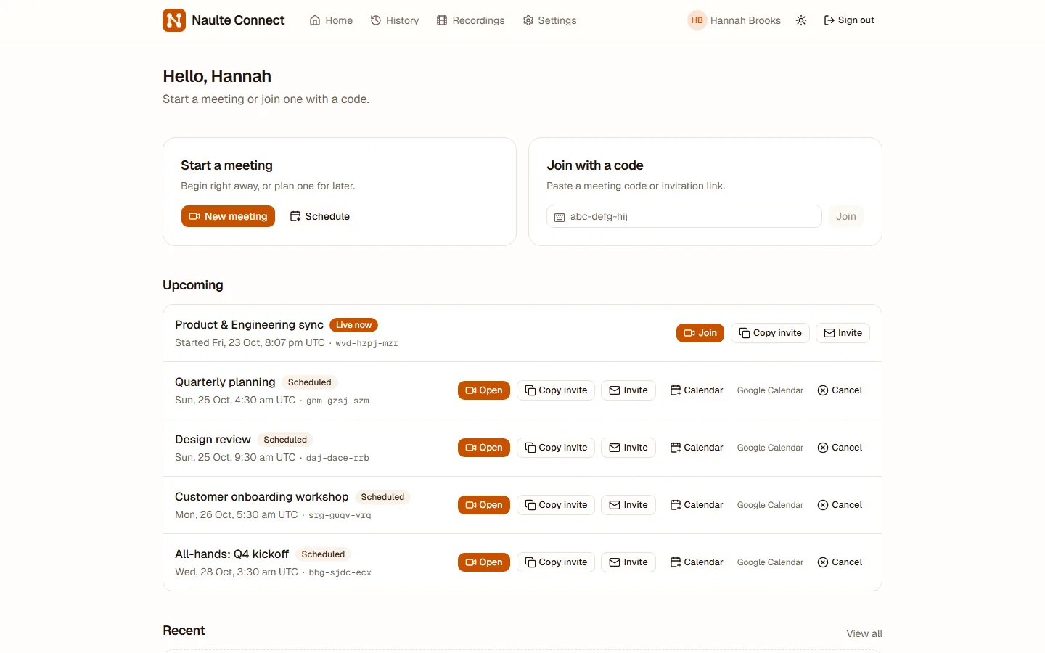The height and width of the screenshot is (653, 1045).
Task: Click the All-hands: Q4 kickoff title
Action: (x=231, y=554)
